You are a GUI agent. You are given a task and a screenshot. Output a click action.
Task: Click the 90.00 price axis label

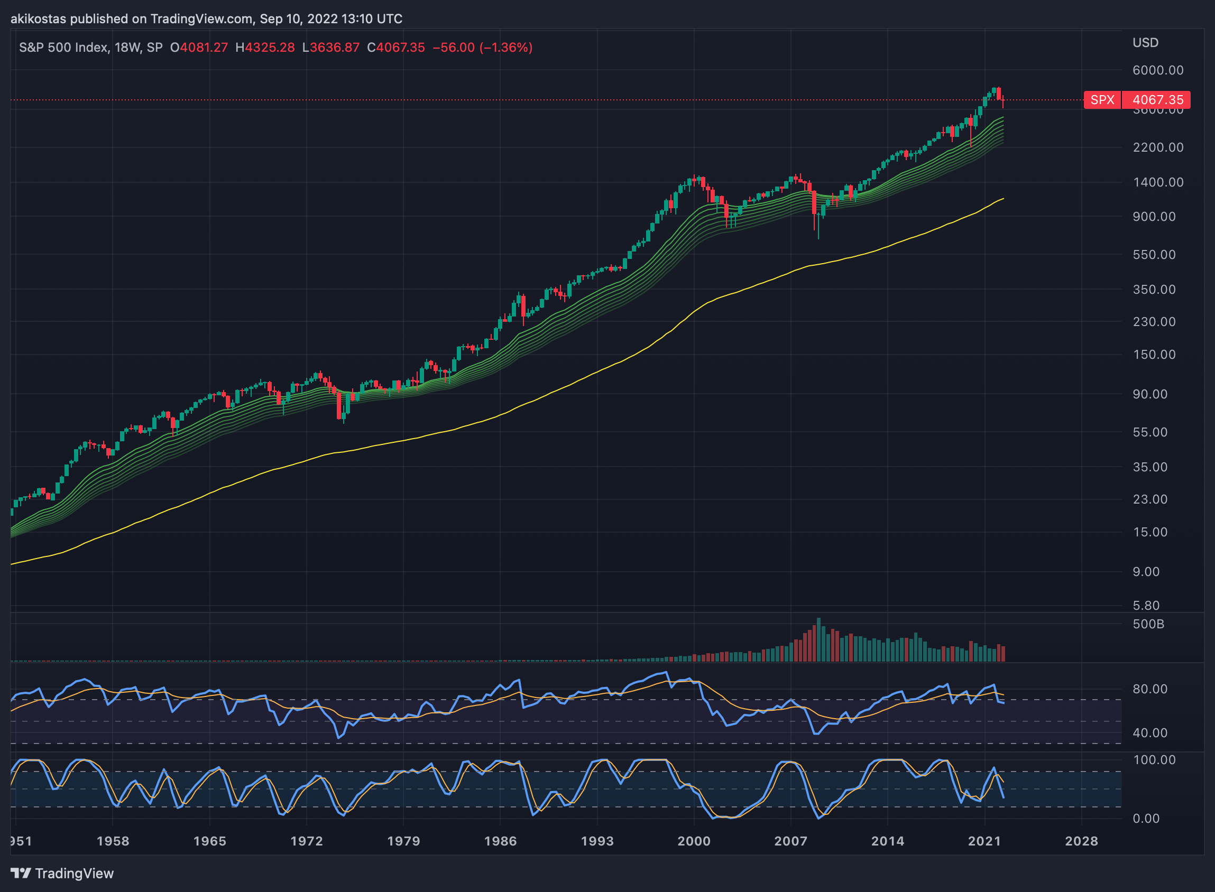click(1150, 394)
